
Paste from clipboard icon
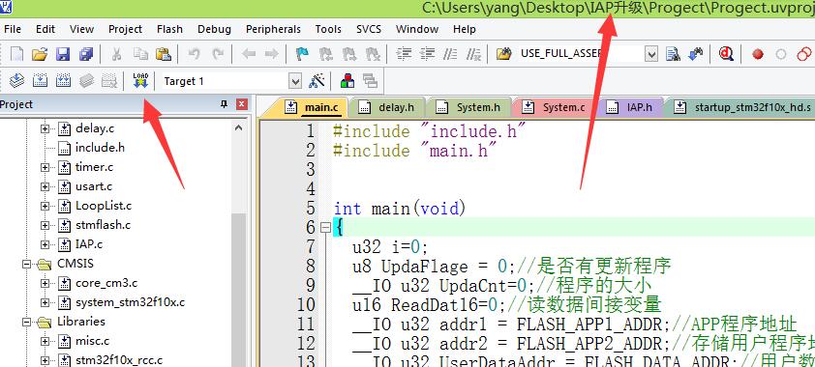pyautogui.click(x=164, y=54)
